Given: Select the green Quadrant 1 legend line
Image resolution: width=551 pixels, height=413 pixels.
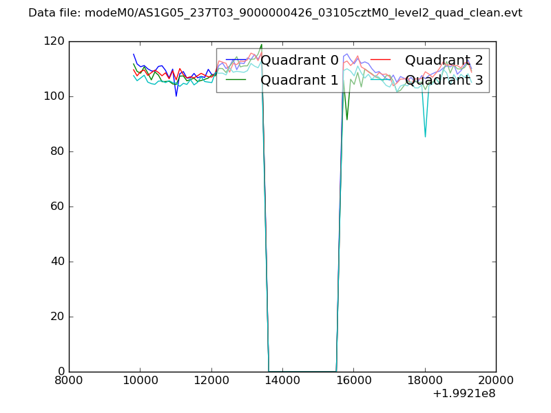Looking at the screenshot, I should (238, 80).
